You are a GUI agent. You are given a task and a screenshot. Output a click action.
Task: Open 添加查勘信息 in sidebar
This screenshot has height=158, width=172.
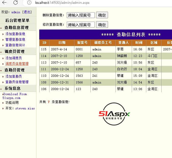[x=15, y=34]
